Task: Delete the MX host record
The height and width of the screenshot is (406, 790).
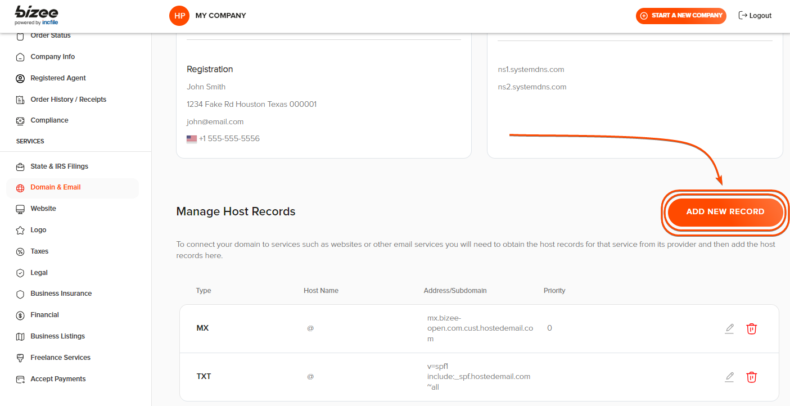Action: tap(751, 328)
